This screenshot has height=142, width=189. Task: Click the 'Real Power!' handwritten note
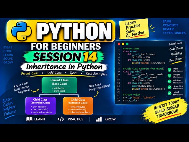pos(176,59)
